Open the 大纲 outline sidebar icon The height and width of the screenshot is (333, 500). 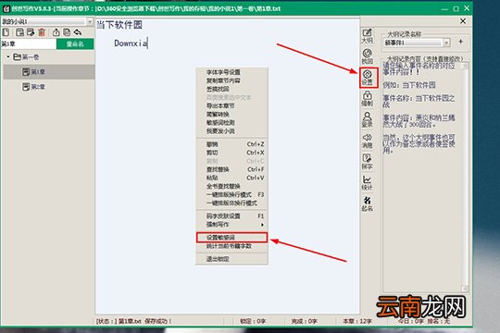[367, 36]
